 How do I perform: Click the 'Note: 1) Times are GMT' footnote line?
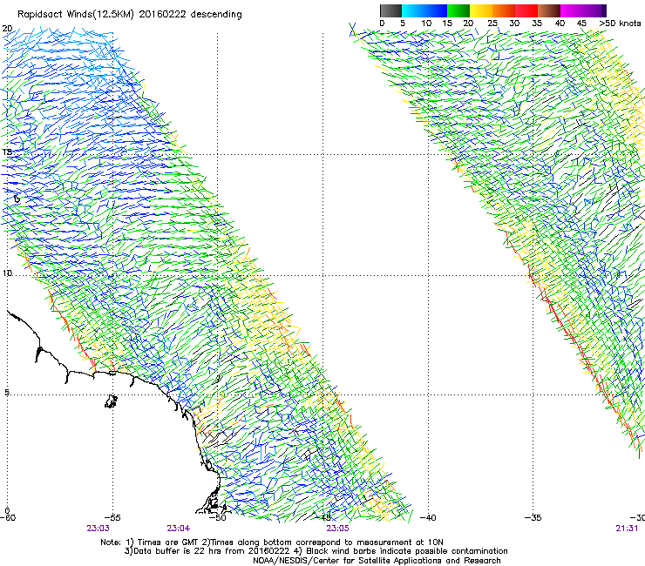[x=272, y=542]
